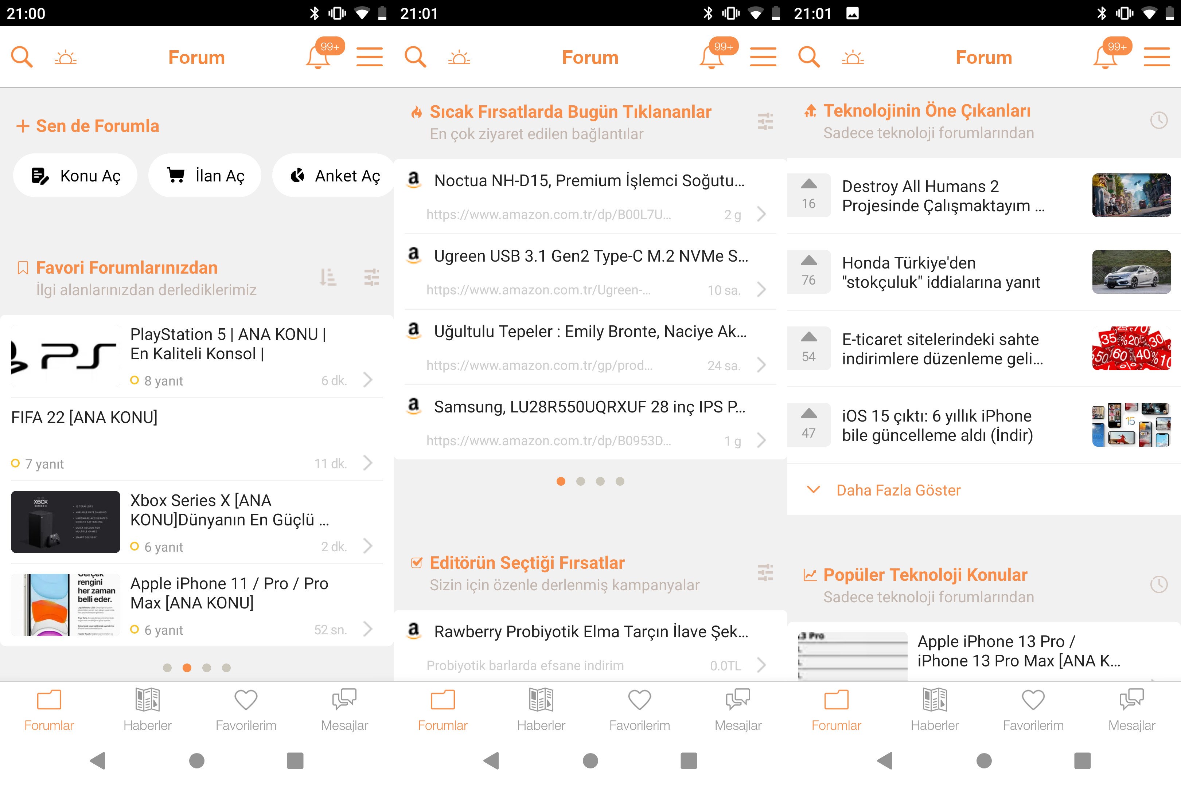Select second page dot under Sıcak Fırsatlarda
This screenshot has height=787, width=1181.
tap(580, 481)
